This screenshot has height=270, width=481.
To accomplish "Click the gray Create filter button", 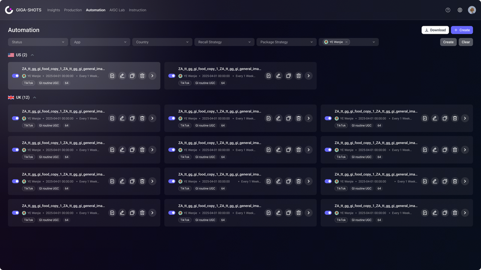I will (448, 42).
